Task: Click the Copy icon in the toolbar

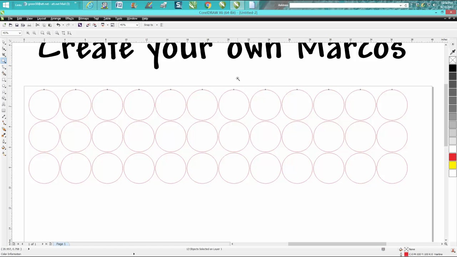Action: click(44, 25)
